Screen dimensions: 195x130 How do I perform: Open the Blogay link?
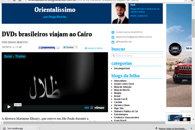click(118, 93)
